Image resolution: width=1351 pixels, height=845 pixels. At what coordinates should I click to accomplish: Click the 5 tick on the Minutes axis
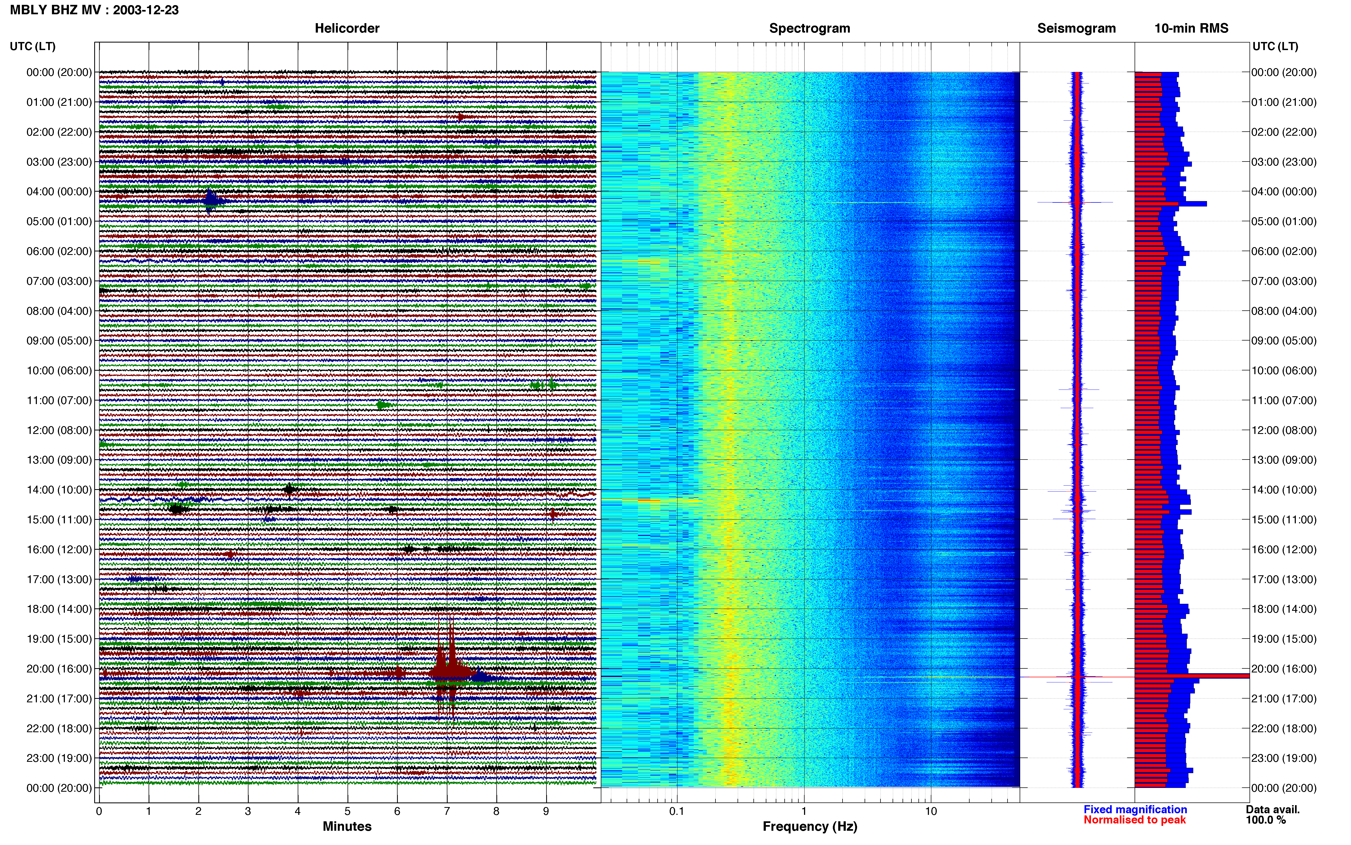coord(348,811)
